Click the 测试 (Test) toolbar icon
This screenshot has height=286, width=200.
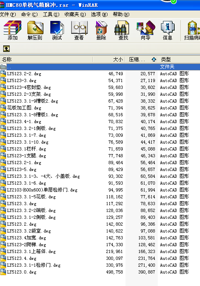[x=57, y=30]
